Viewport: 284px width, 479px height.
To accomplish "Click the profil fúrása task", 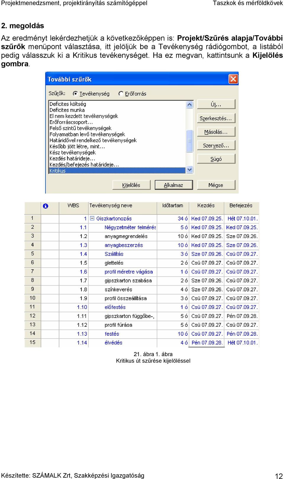I will pos(118,325).
